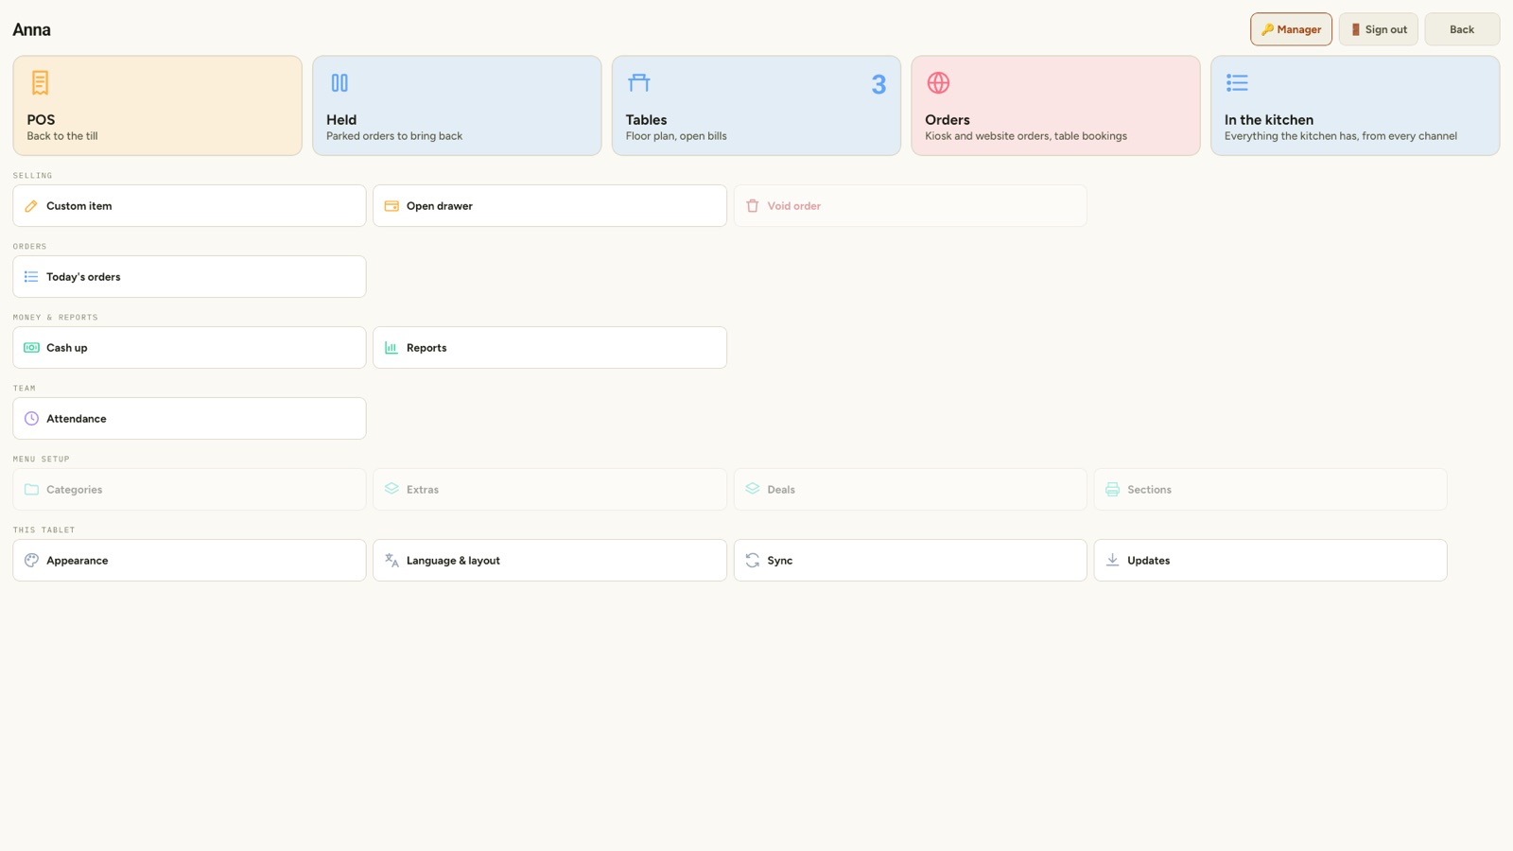Click the refresh icon beside Sync
Screen dimensions: 1513x851
click(753, 561)
